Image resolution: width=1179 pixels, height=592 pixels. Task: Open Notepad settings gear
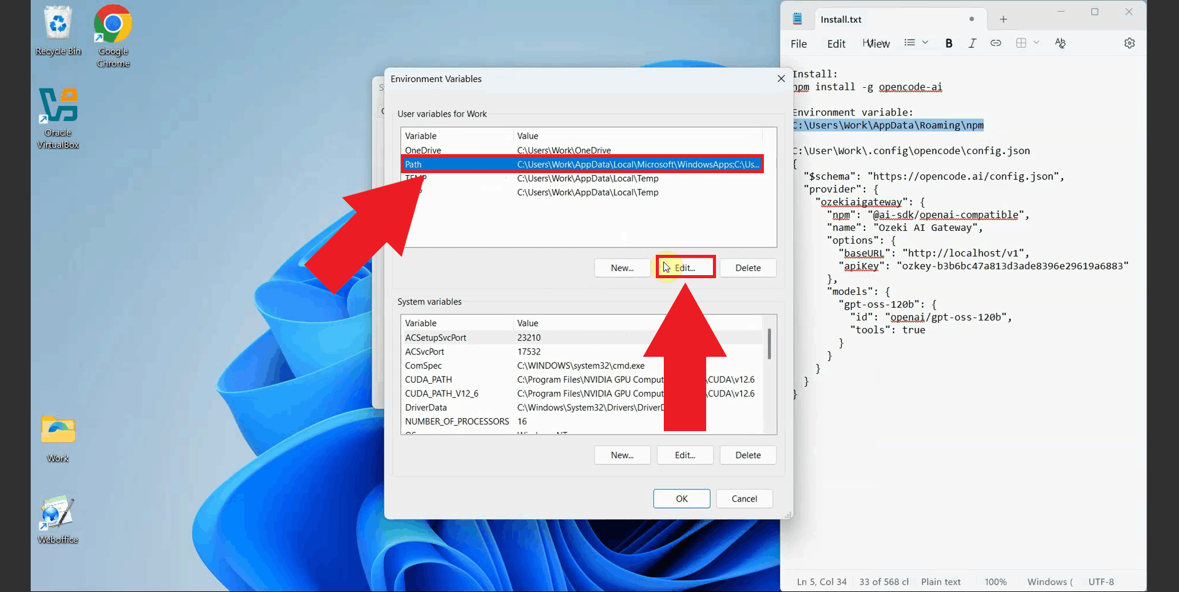point(1129,43)
